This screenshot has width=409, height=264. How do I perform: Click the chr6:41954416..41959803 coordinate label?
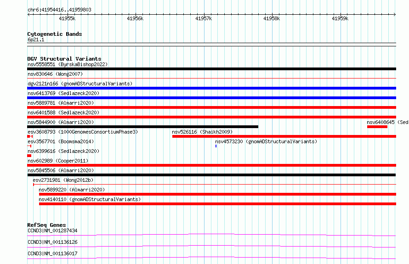pos(59,10)
